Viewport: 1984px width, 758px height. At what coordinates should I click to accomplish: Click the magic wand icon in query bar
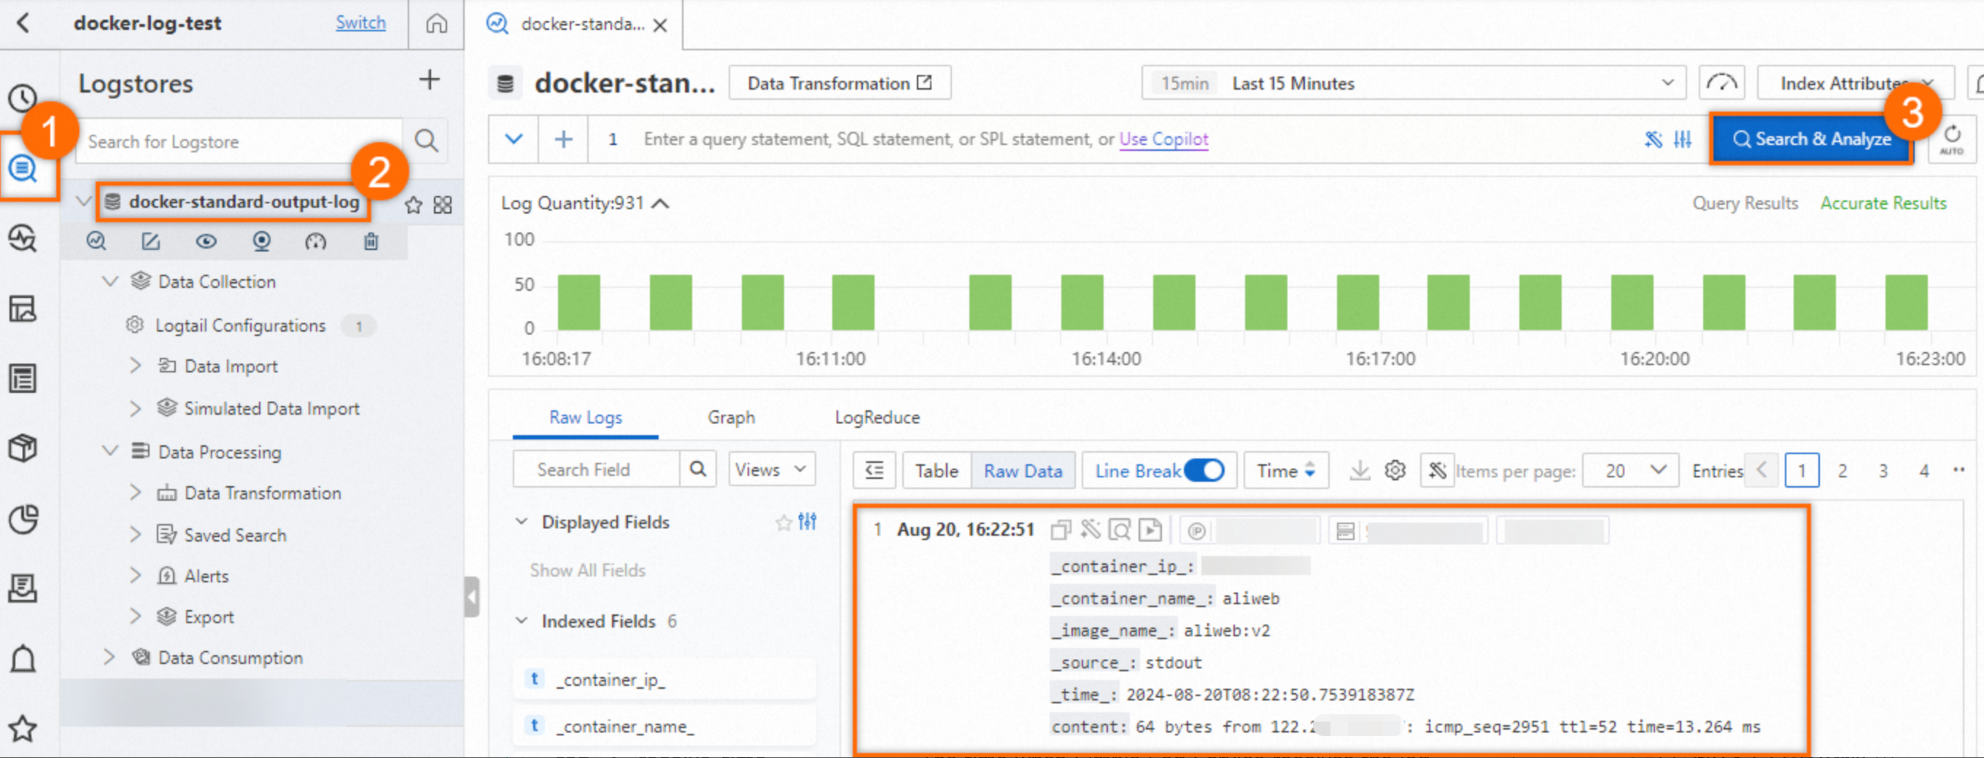click(1653, 139)
